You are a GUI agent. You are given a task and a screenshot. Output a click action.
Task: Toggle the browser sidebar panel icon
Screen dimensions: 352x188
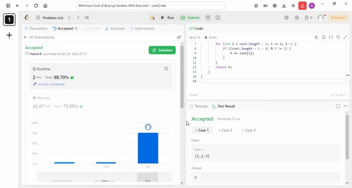coord(8,6)
